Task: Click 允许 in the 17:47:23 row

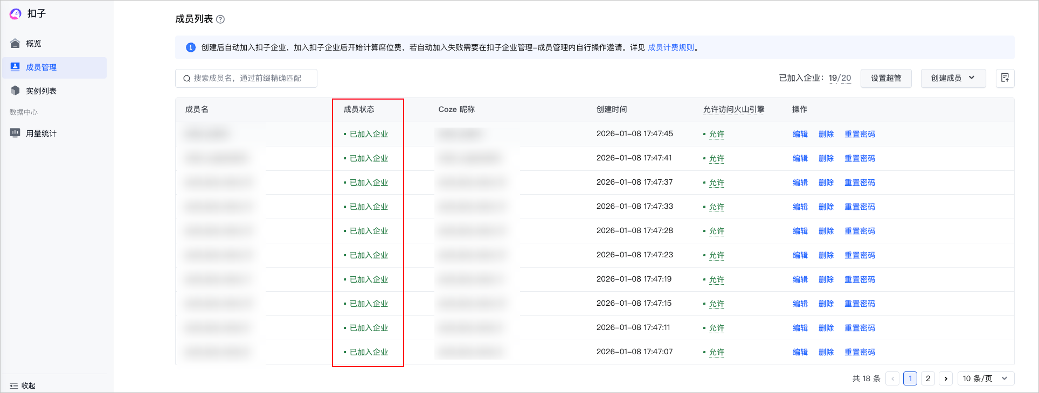Action: (x=716, y=255)
